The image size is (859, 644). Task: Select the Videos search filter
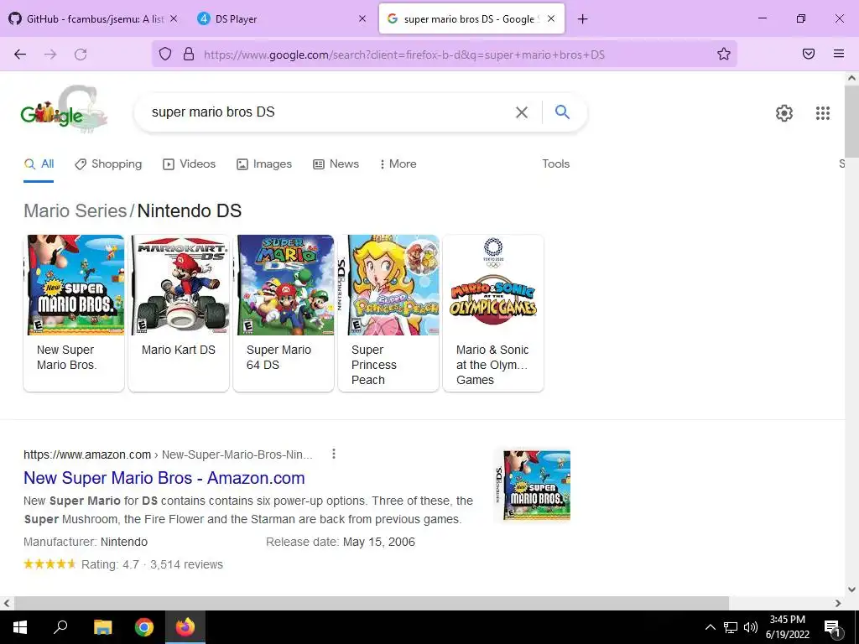pos(189,164)
